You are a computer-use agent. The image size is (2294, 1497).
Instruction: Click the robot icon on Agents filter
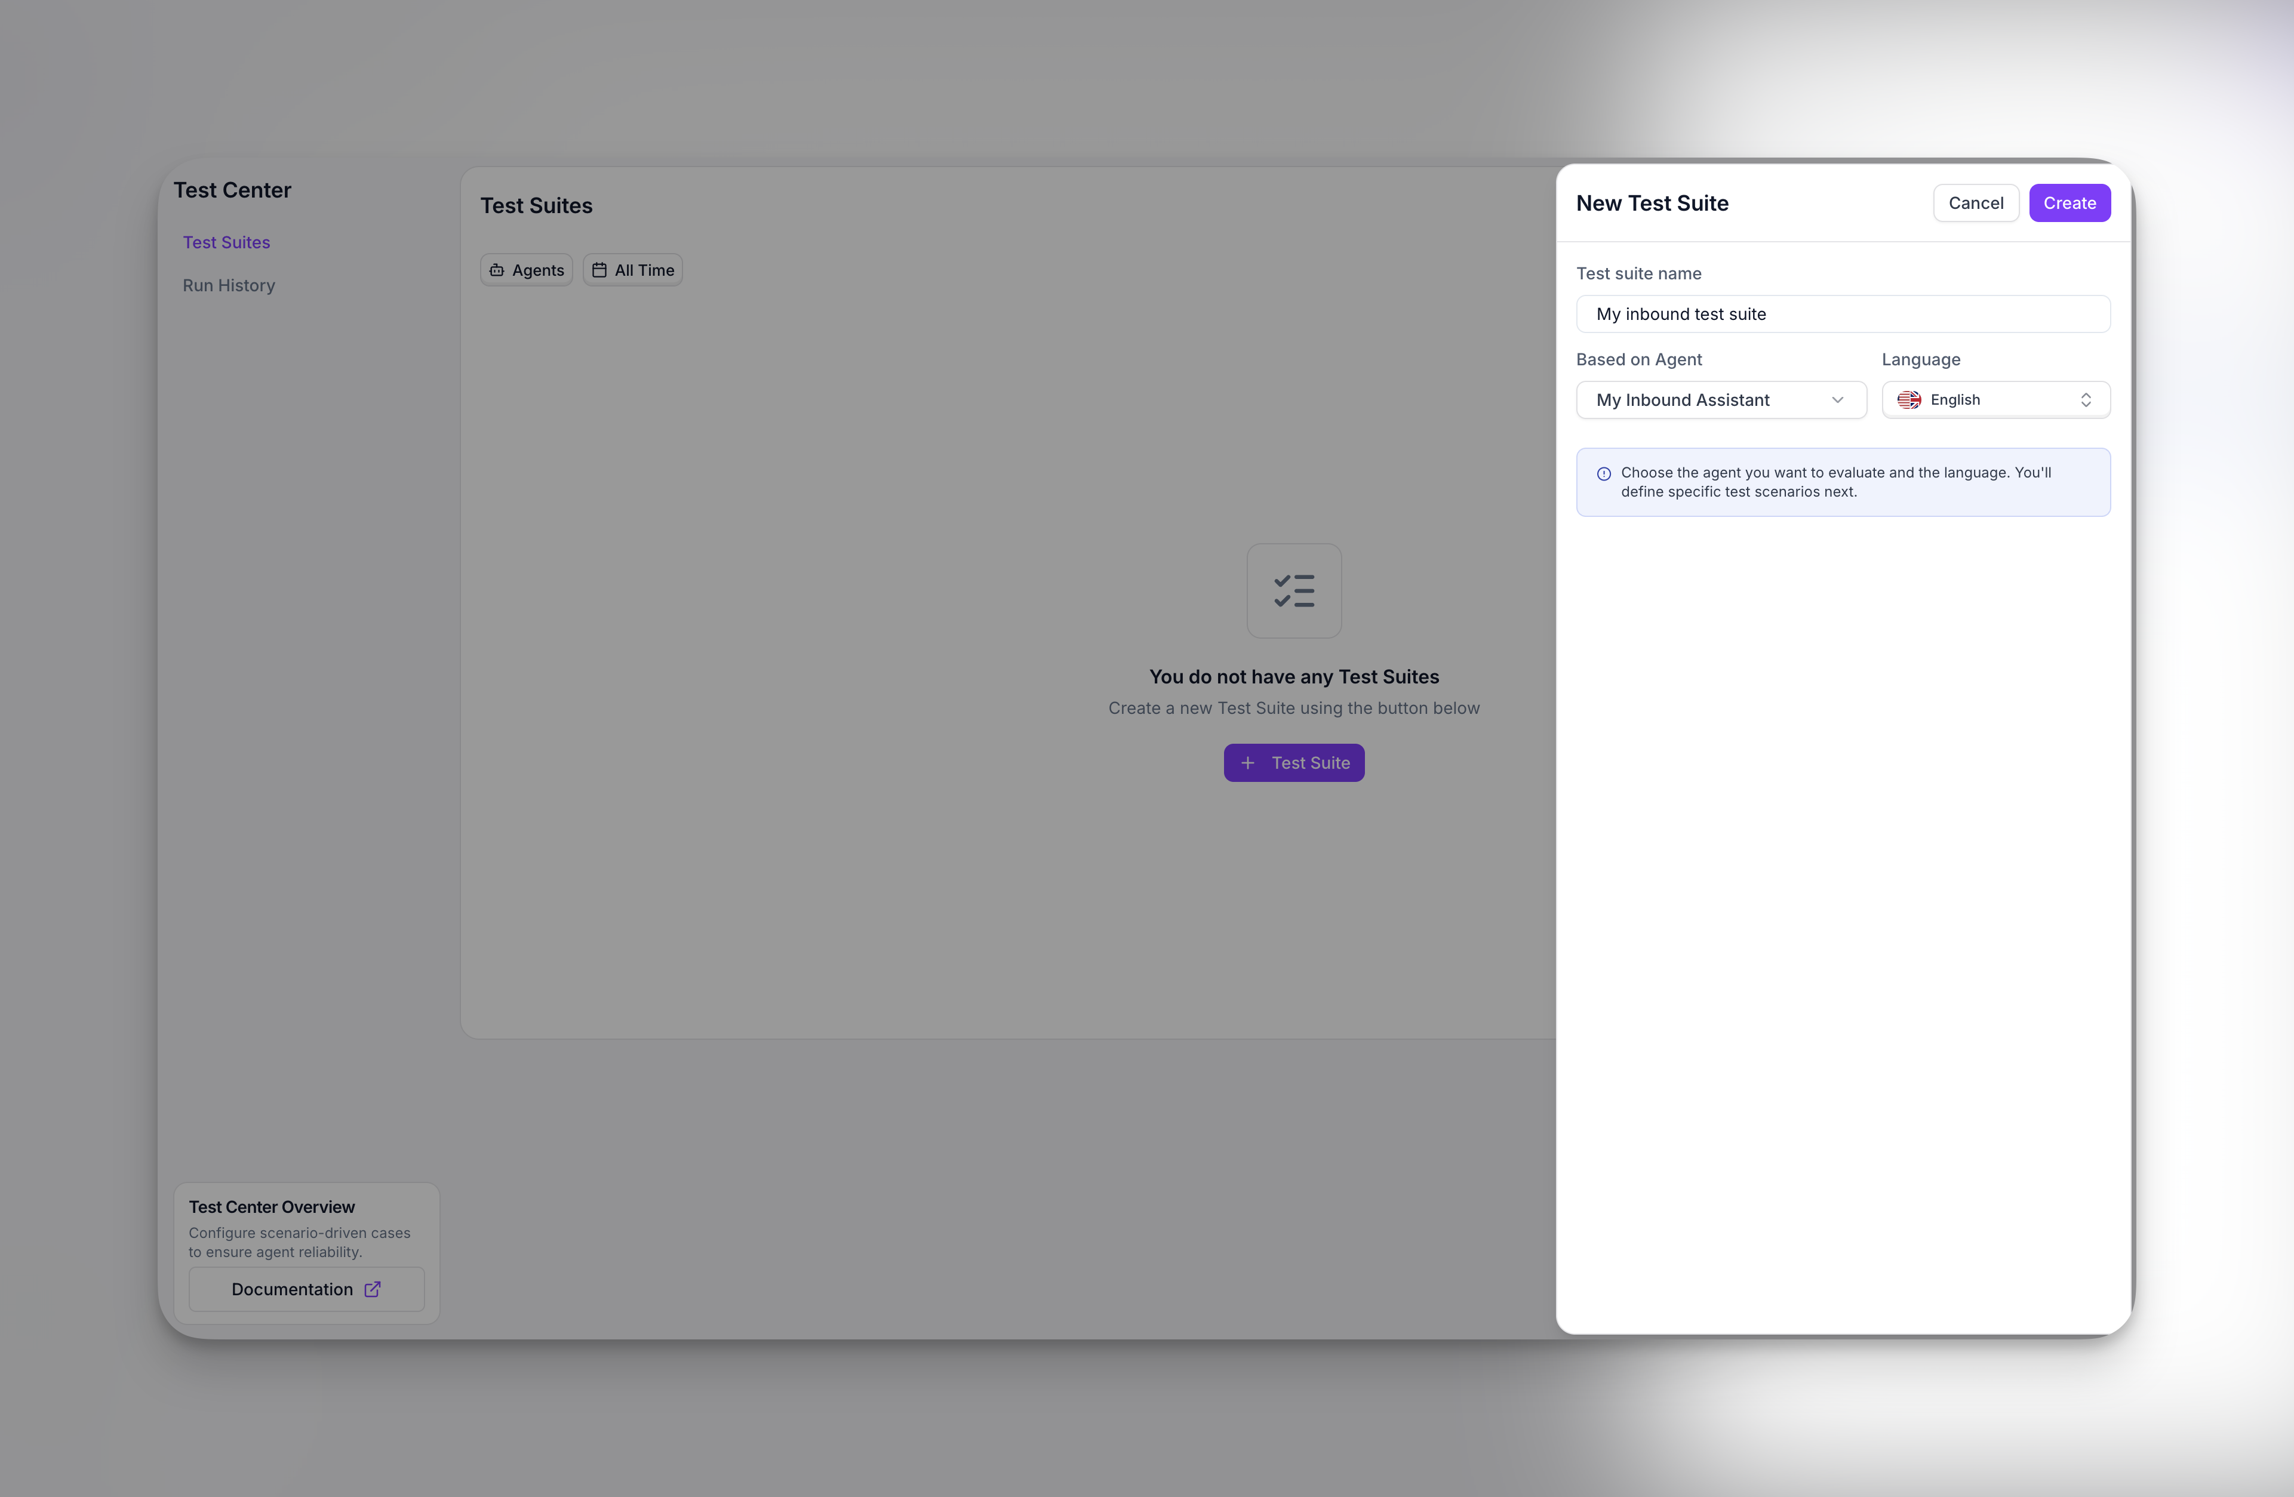point(496,271)
